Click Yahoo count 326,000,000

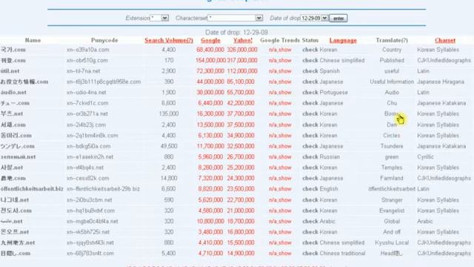(242, 50)
